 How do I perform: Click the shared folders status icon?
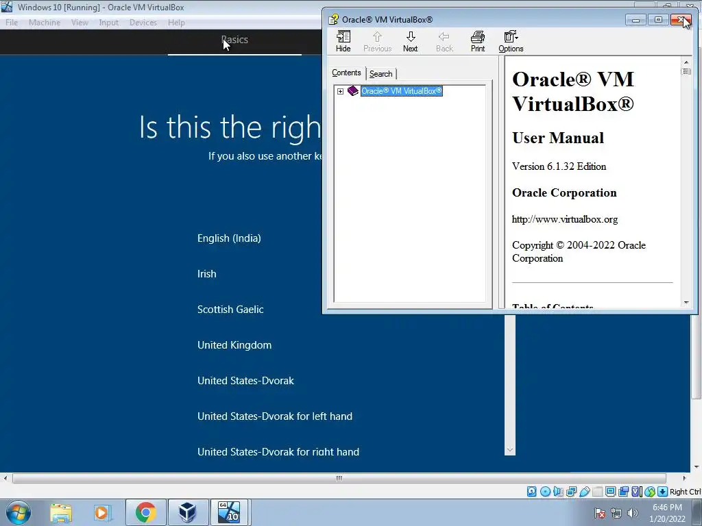click(597, 492)
